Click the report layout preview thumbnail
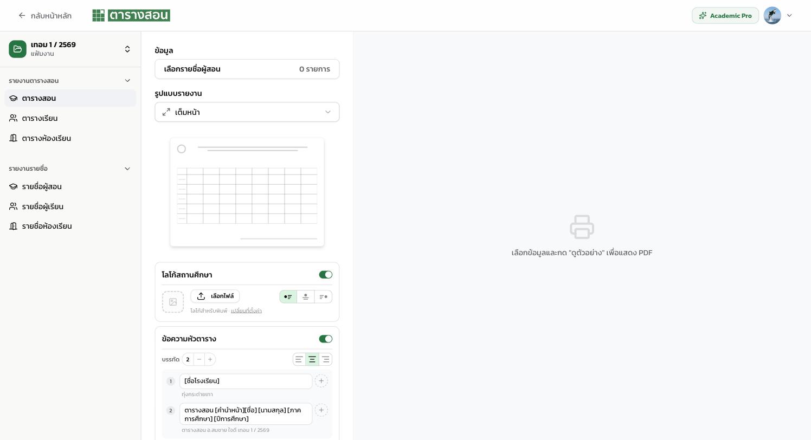 pyautogui.click(x=247, y=192)
